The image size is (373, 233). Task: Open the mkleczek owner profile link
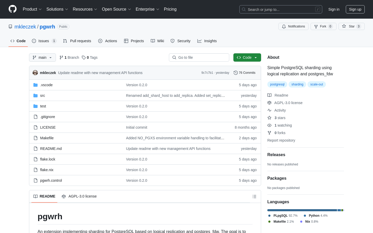pyautogui.click(x=25, y=27)
